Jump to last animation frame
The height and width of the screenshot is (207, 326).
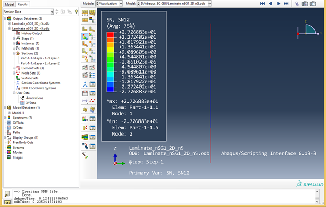tap(286, 3)
